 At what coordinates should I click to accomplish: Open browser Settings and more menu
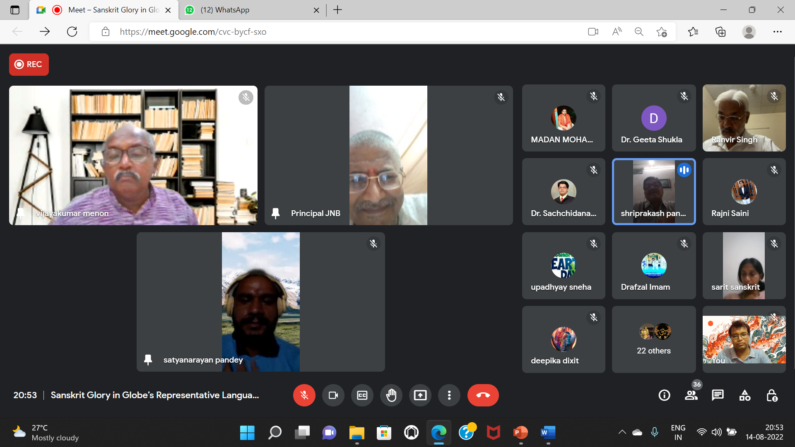coord(777,32)
